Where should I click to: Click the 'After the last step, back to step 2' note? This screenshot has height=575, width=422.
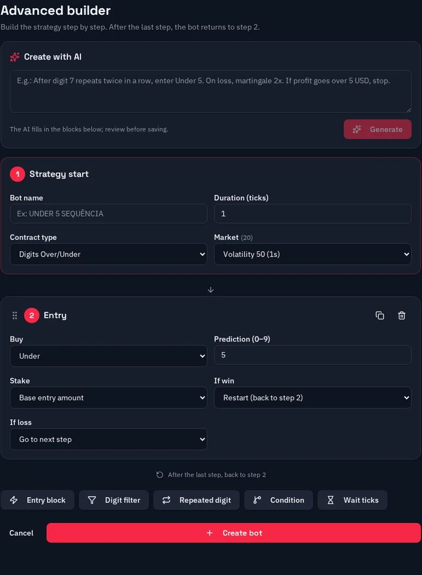click(216, 475)
